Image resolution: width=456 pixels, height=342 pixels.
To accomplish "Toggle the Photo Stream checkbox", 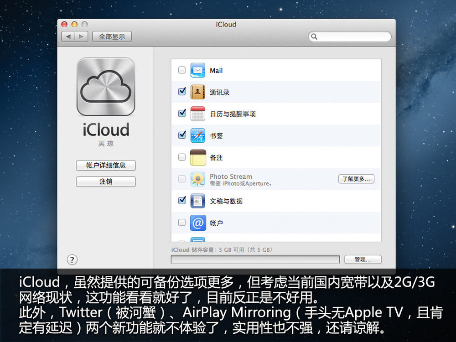I will tap(182, 179).
